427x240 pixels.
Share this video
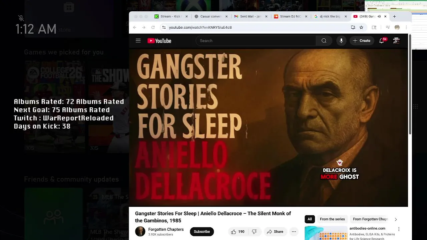[275, 232]
